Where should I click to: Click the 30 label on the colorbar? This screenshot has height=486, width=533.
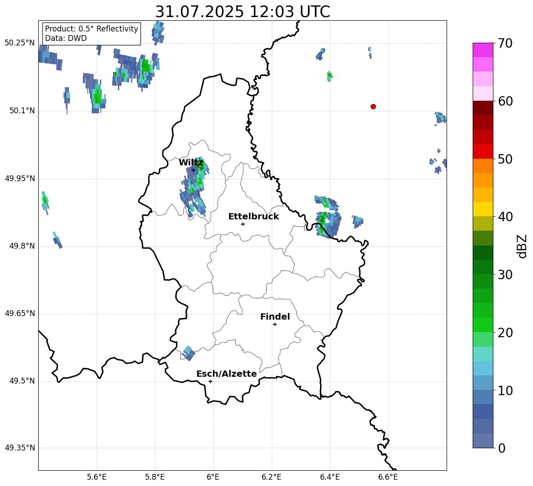click(x=505, y=275)
